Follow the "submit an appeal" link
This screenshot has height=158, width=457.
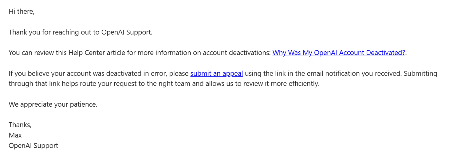(x=217, y=73)
